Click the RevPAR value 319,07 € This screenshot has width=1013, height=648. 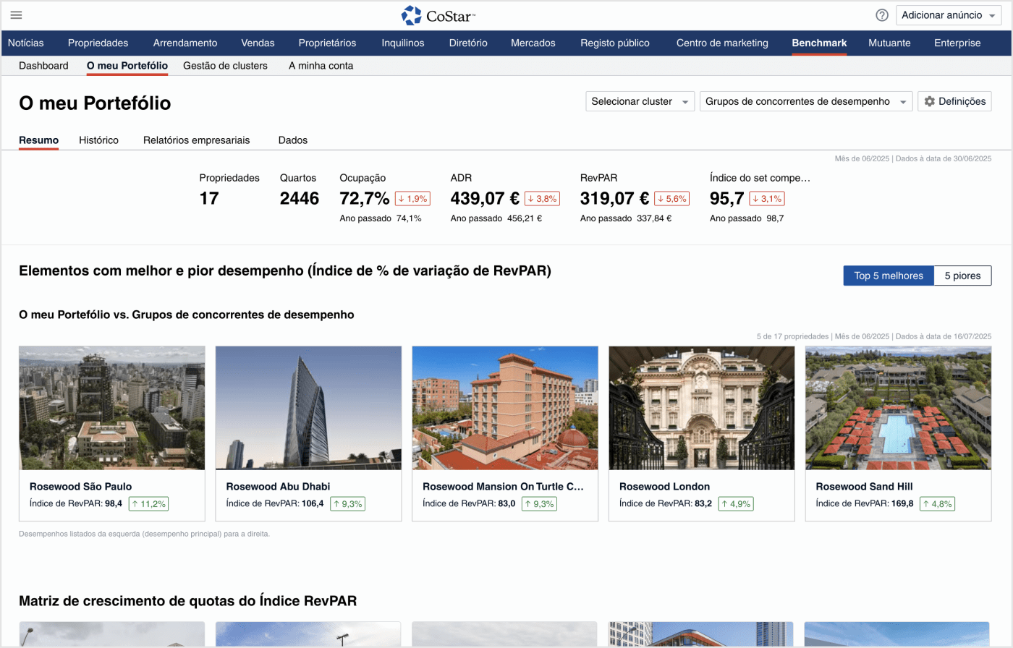pos(615,198)
